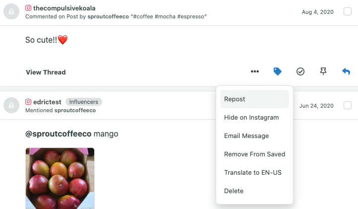
Task: Choose Translate to EN-US
Action: click(x=254, y=172)
